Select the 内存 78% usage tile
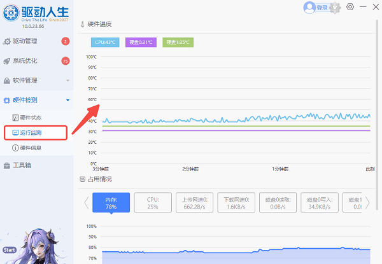 pyautogui.click(x=111, y=202)
